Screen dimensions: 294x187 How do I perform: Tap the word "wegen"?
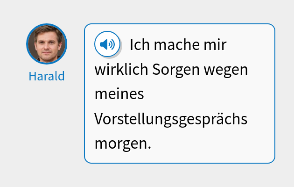227,70
